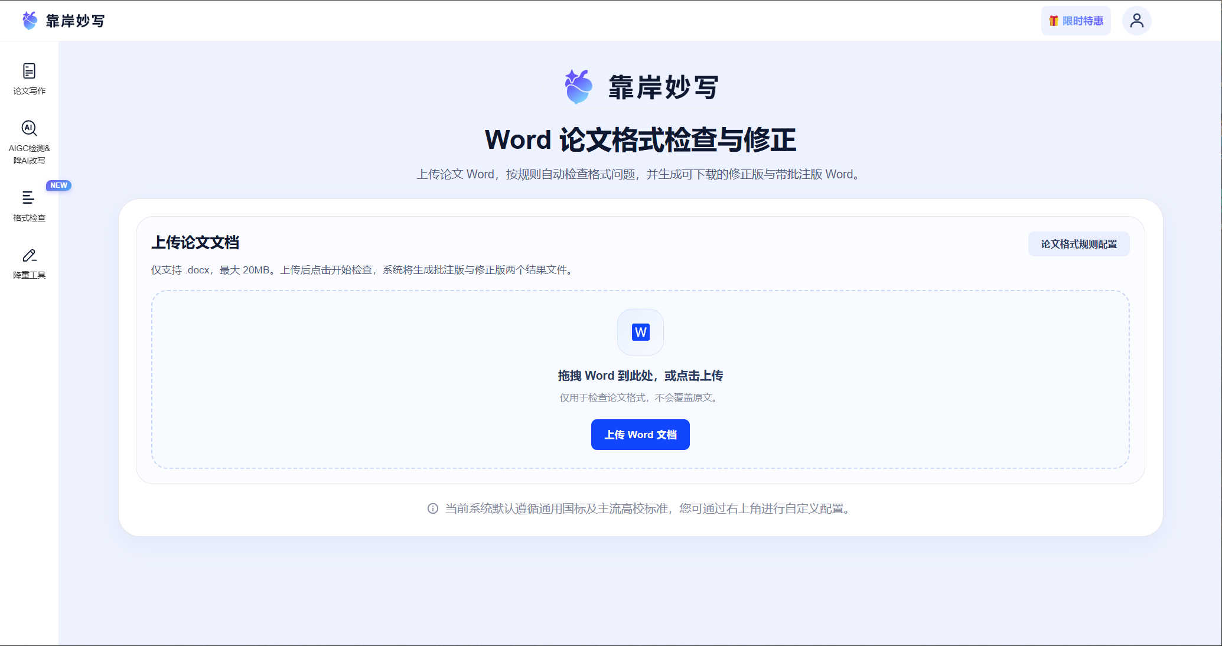The width and height of the screenshot is (1222, 646).
Task: Click the 拖拽 Word 到此处，或点击上传 text
Action: (640, 376)
